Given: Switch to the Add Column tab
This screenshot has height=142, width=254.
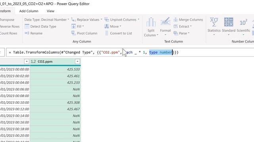Looking at the screenshot, I should point(29,11).
